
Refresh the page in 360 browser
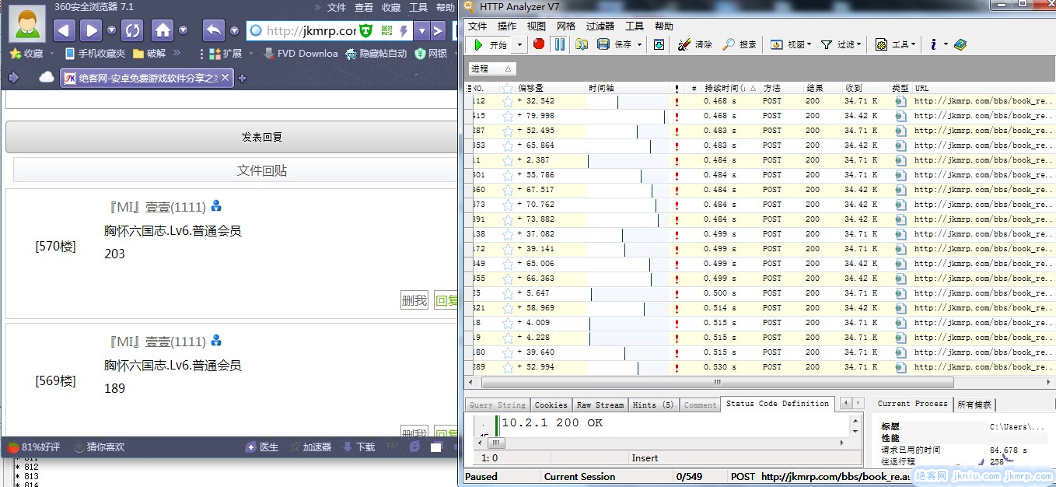[133, 30]
